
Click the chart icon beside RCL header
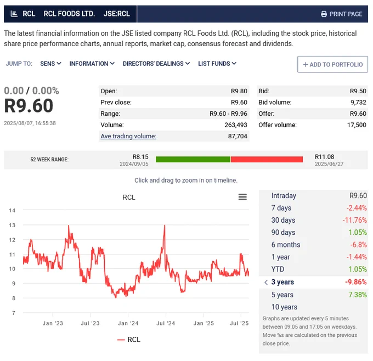pyautogui.click(x=14, y=14)
